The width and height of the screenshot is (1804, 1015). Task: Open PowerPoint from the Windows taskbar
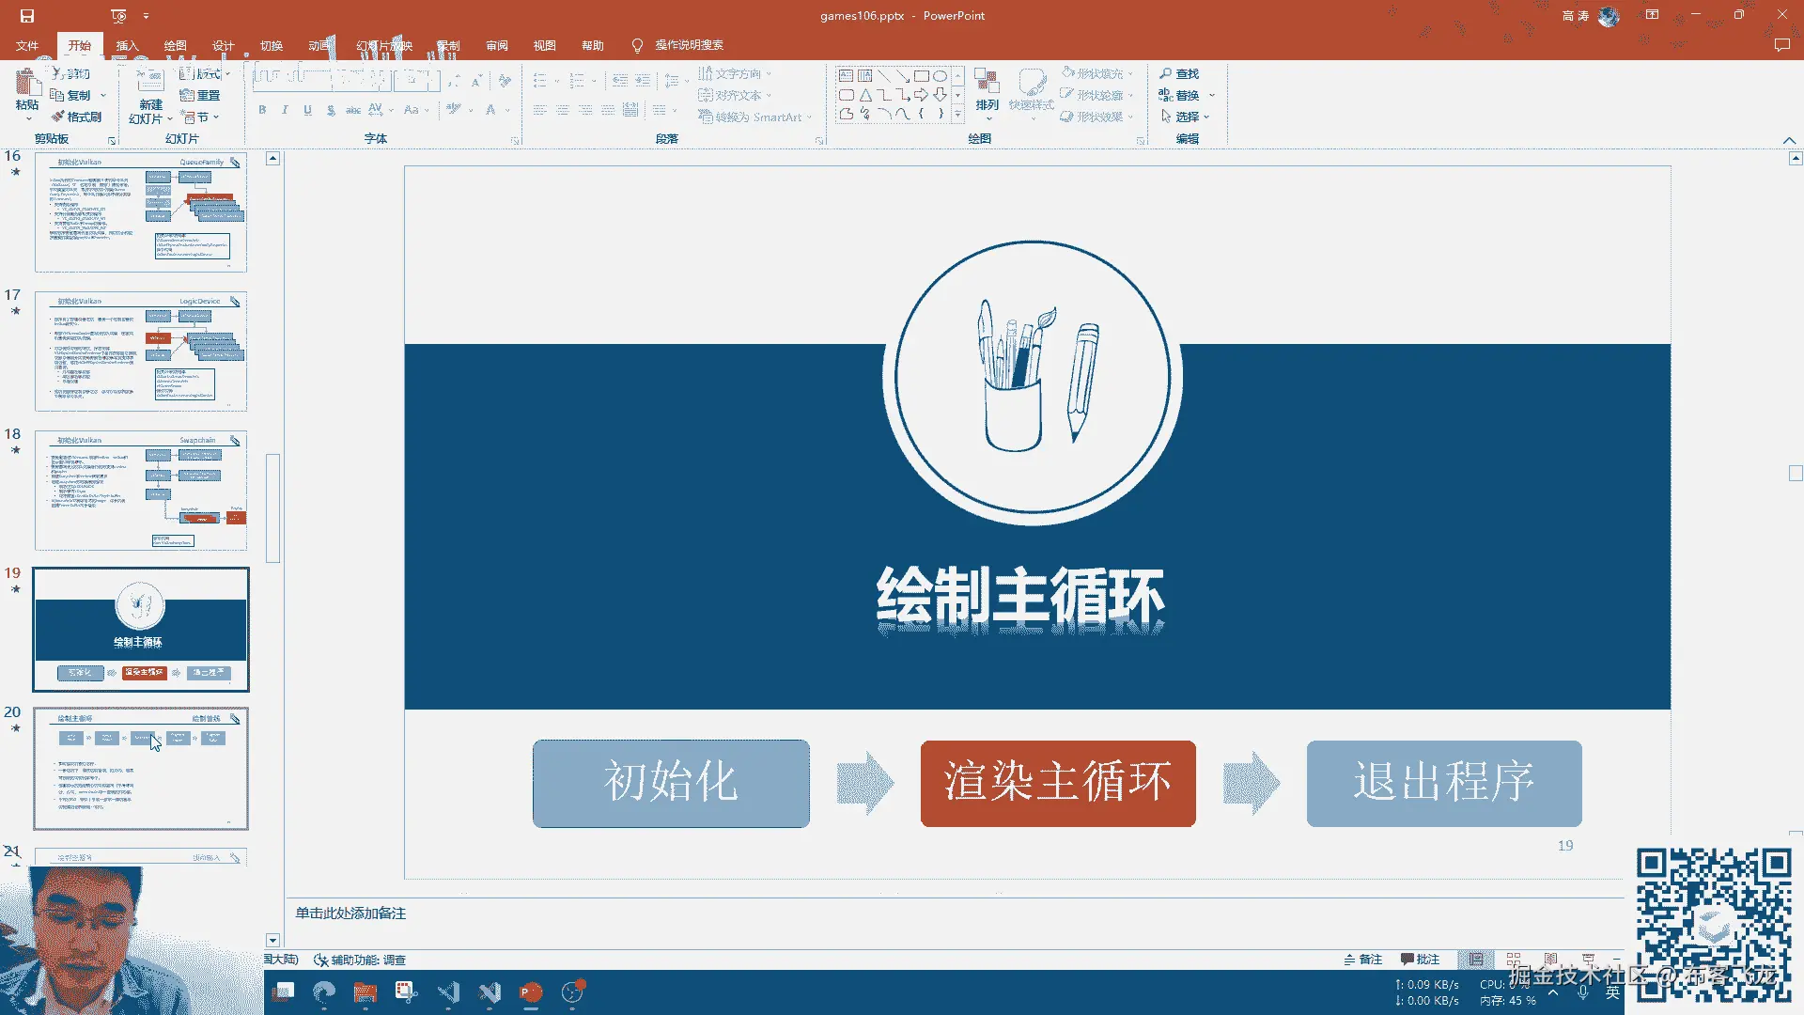point(531,992)
